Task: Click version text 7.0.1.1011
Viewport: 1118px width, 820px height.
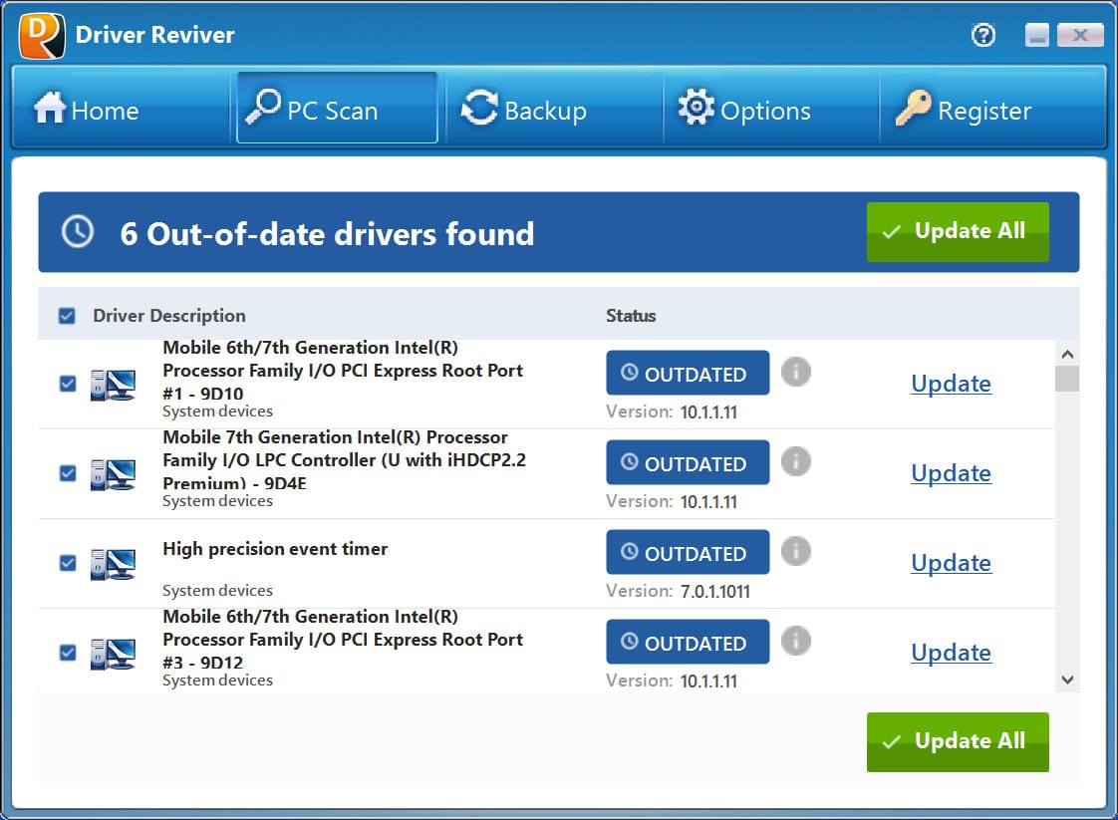Action: 715,591
